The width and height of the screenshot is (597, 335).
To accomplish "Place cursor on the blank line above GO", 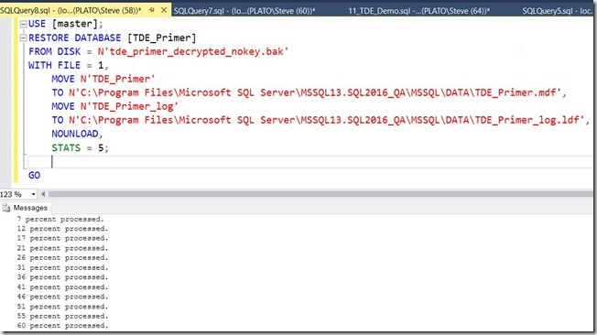I will pos(309,162).
